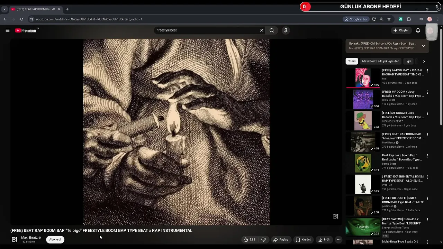Select "Maxi Beatz adlı yükleyiciden" chip
Image resolution: width=443 pixels, height=249 pixels.
click(381, 61)
